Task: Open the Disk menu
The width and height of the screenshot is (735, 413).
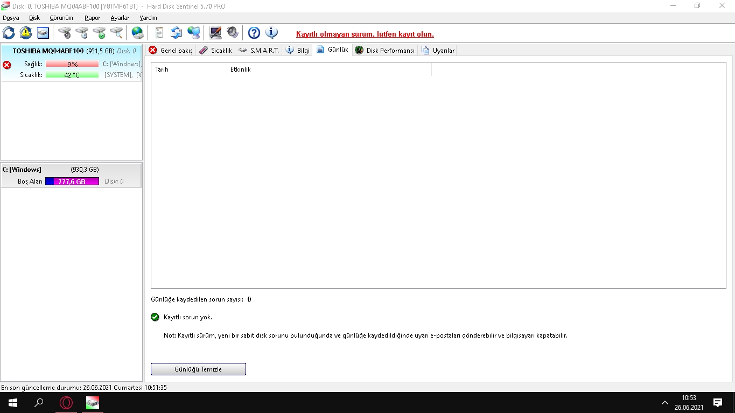Action: [x=34, y=18]
